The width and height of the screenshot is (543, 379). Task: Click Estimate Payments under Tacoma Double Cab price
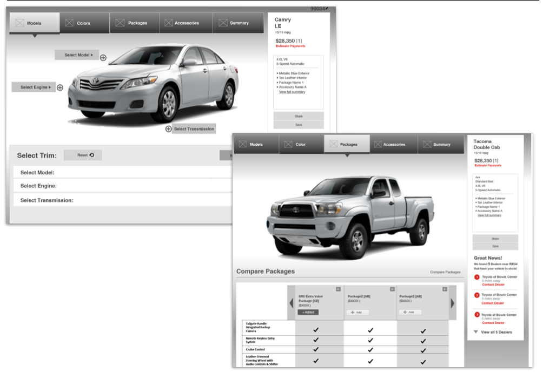pyautogui.click(x=488, y=165)
